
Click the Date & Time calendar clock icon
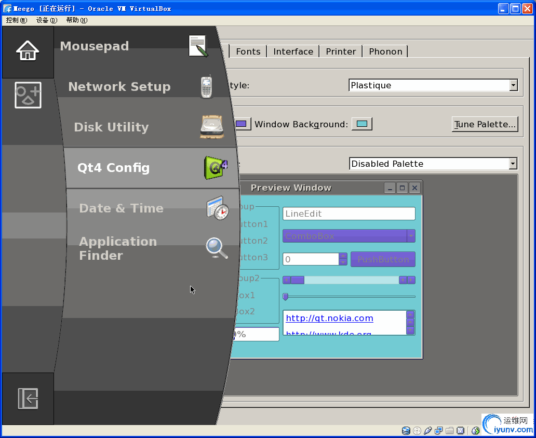coord(218,208)
